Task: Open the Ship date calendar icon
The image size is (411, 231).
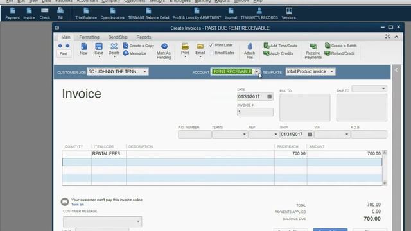Action: 310,134
